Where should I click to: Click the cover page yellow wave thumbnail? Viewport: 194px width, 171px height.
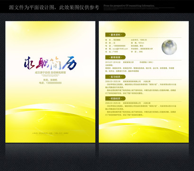pos(50,82)
